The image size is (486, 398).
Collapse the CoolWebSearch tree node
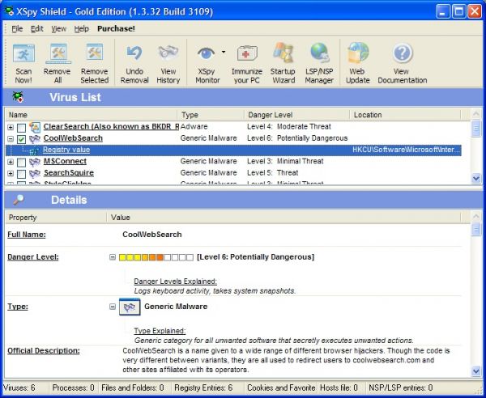pyautogui.click(x=11, y=138)
